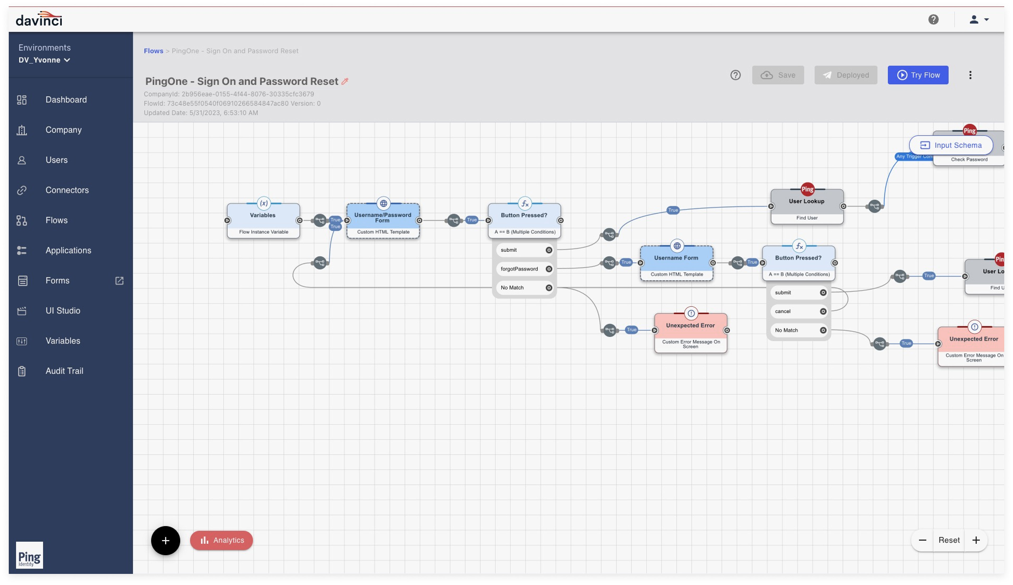
Task: Click the first No Match output connector
Action: (x=549, y=288)
